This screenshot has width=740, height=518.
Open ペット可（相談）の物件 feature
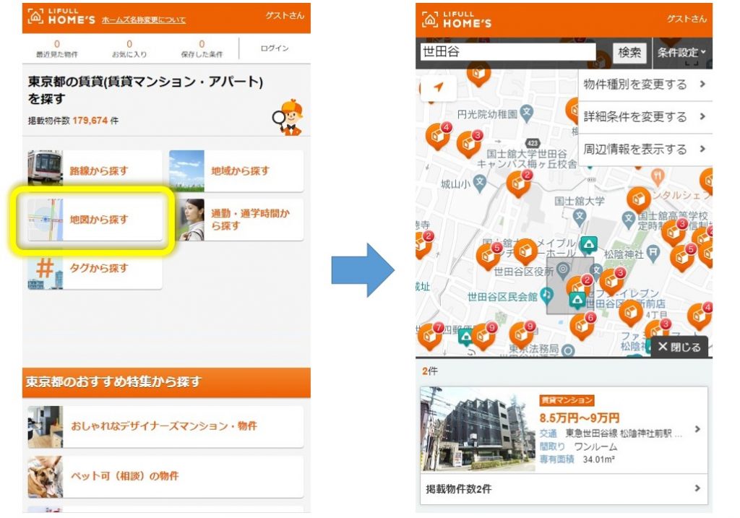(x=165, y=477)
